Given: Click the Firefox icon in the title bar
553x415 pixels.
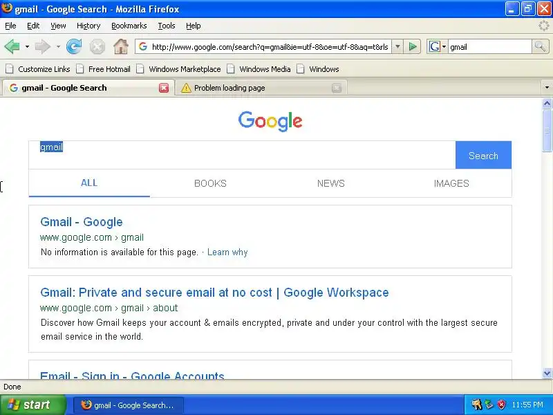Looking at the screenshot, I should click(x=7, y=8).
